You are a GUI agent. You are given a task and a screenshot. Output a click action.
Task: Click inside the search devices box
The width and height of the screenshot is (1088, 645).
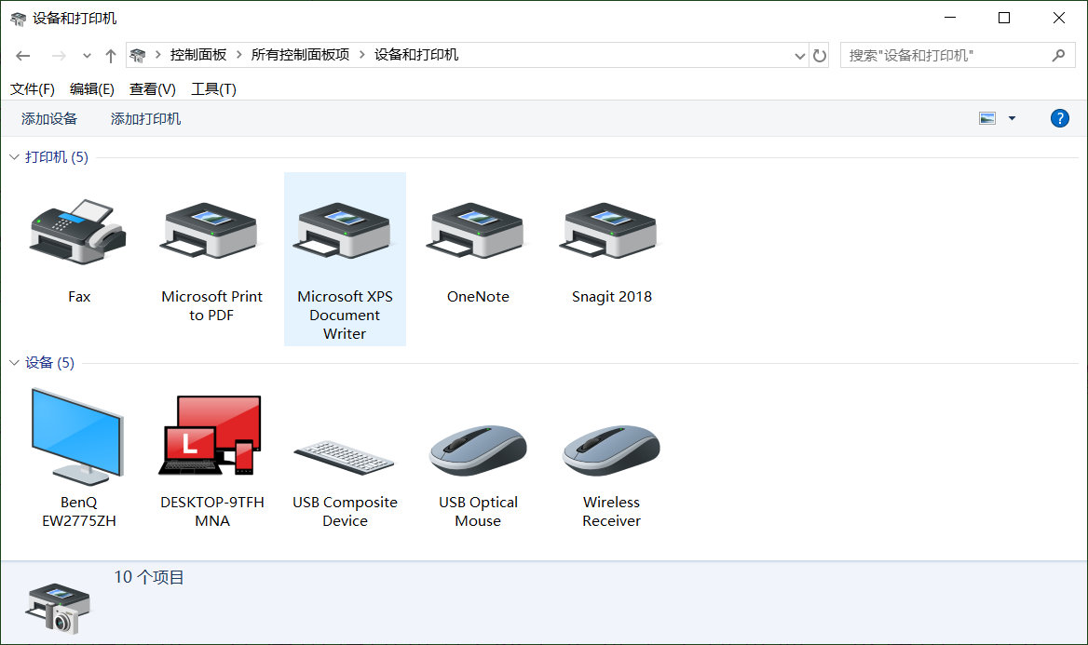941,55
